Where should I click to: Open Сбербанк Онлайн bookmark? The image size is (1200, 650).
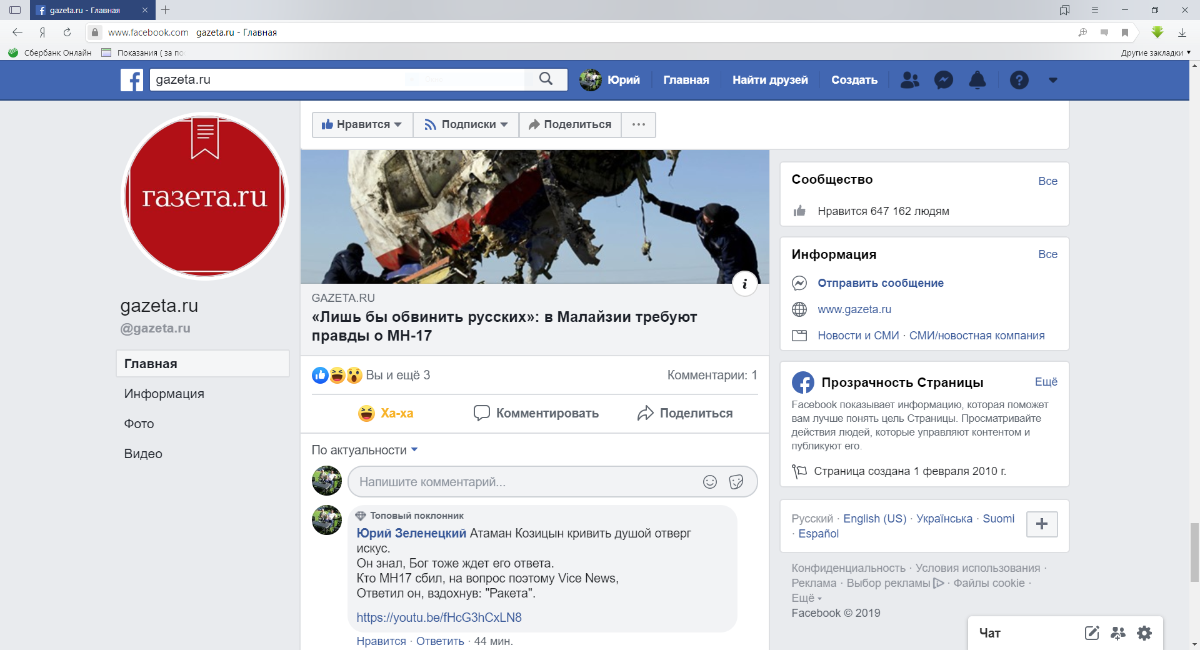click(x=50, y=52)
